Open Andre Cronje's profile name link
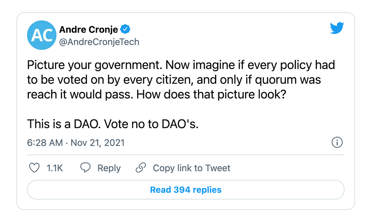The width and height of the screenshot is (369, 218). (x=88, y=29)
